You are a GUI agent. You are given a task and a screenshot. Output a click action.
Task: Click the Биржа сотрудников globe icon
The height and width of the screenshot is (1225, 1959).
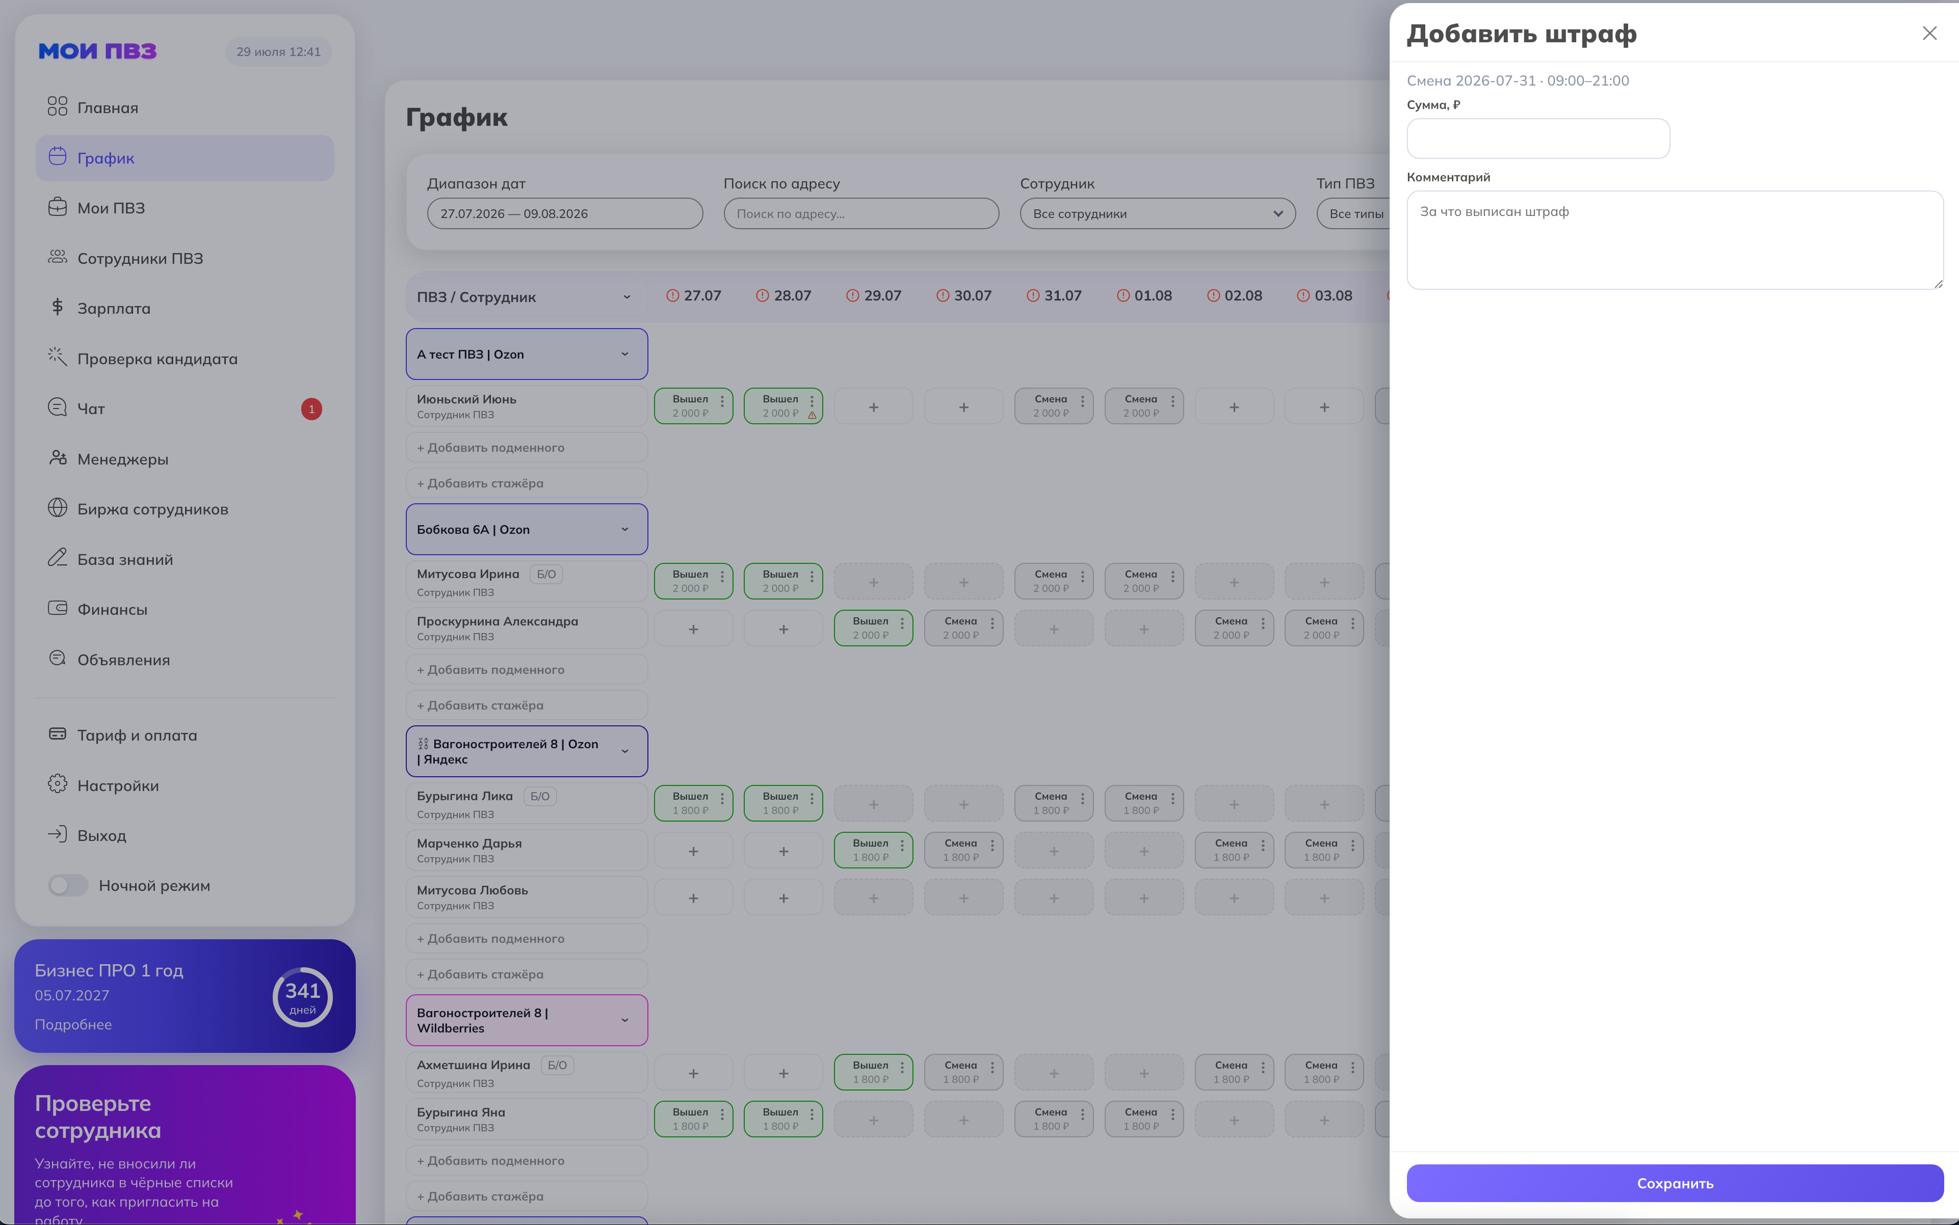click(57, 507)
